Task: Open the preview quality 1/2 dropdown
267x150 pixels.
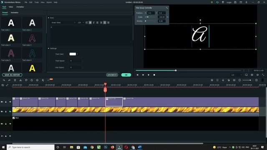Action: pyautogui.click(x=237, y=75)
